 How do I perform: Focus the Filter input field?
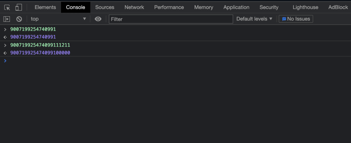pos(171,19)
